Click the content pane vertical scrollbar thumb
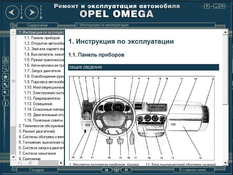The width and height of the screenshot is (233, 175). click(225, 70)
